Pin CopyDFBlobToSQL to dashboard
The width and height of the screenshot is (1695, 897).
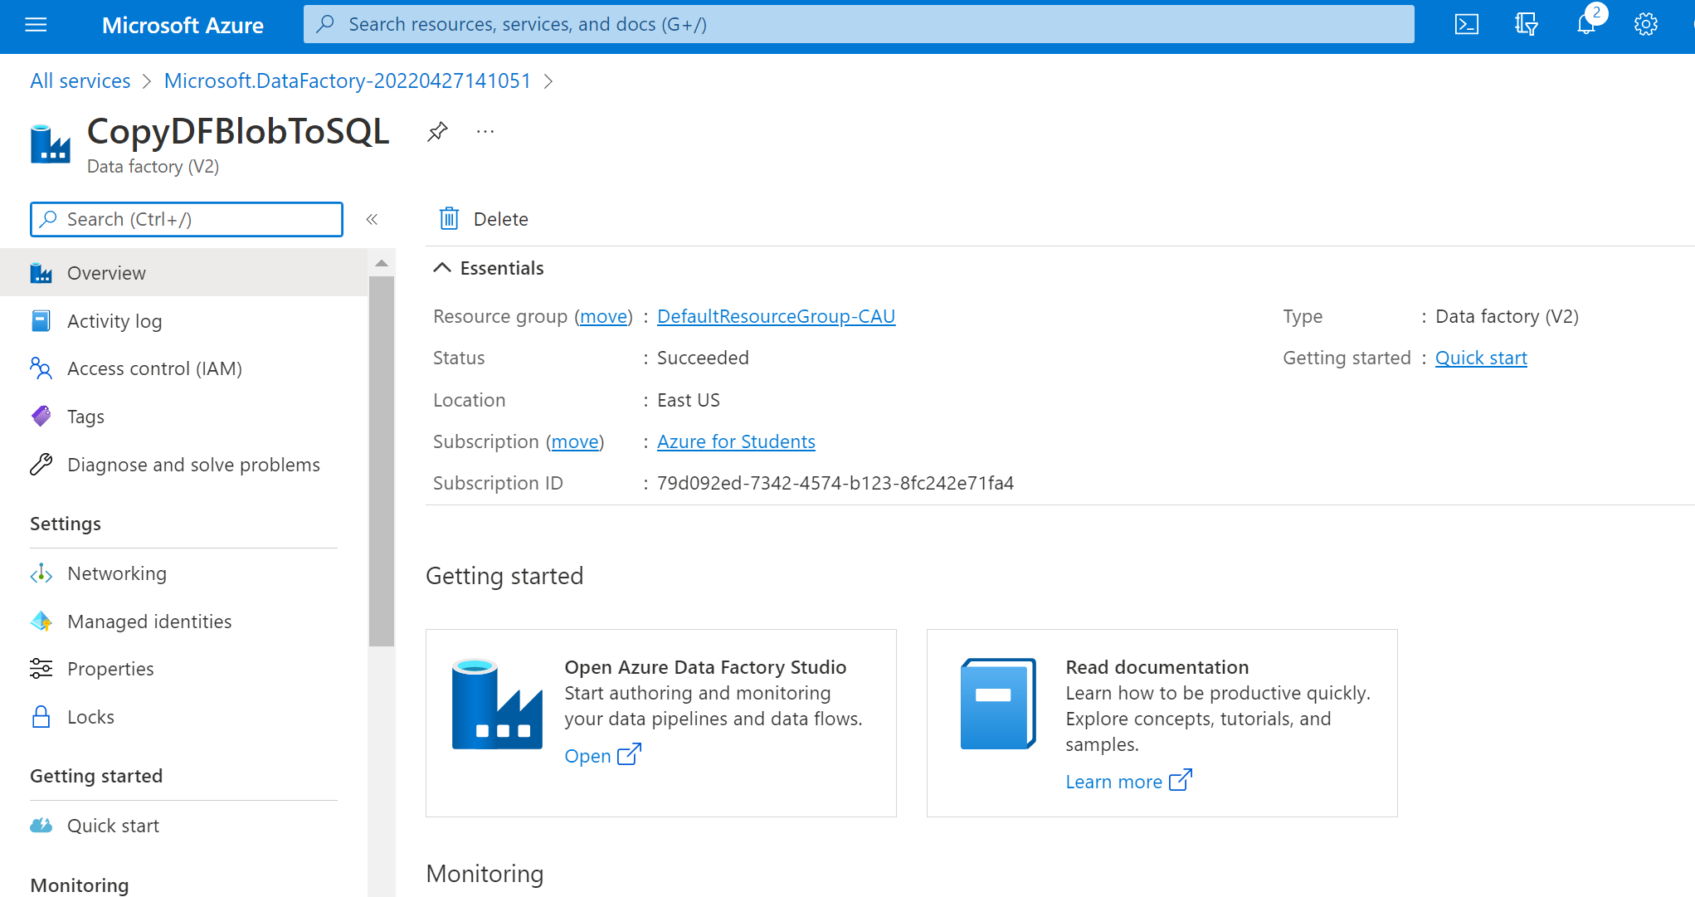437,131
